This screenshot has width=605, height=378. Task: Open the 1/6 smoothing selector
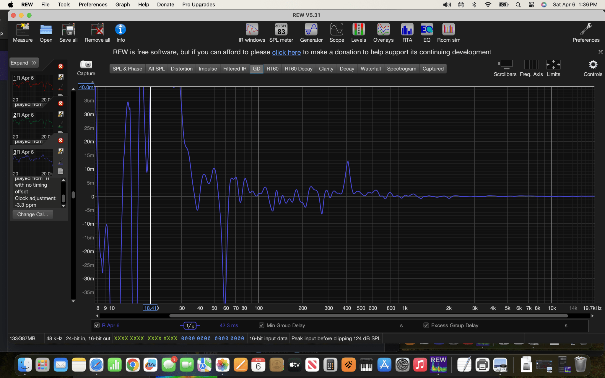190,326
